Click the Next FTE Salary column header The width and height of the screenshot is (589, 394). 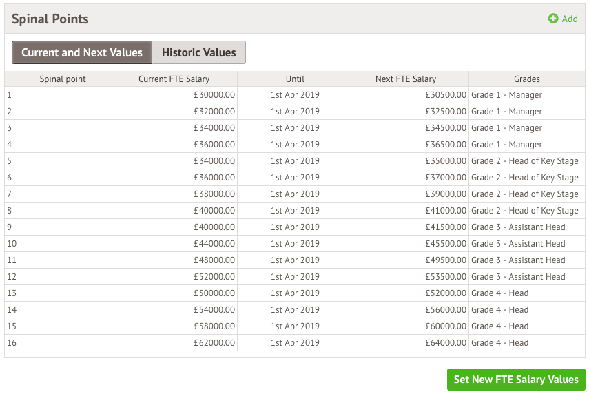click(406, 79)
